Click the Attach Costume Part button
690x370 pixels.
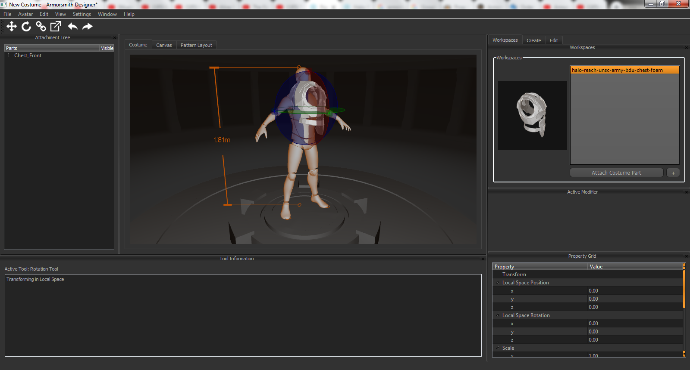click(x=616, y=173)
